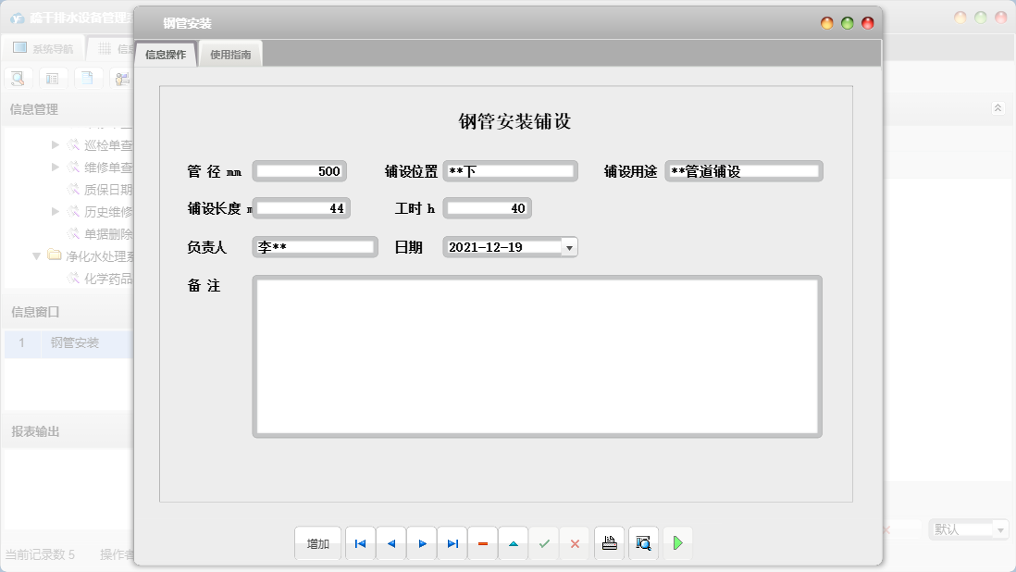Cancel changes with the red X icon

click(575, 543)
